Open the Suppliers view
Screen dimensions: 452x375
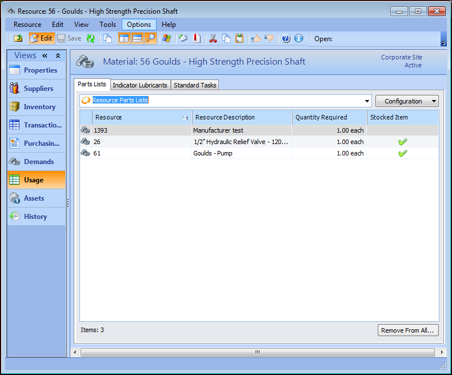(x=38, y=89)
